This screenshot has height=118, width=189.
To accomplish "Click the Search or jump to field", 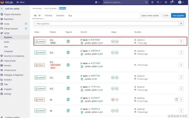I will click(126, 2).
